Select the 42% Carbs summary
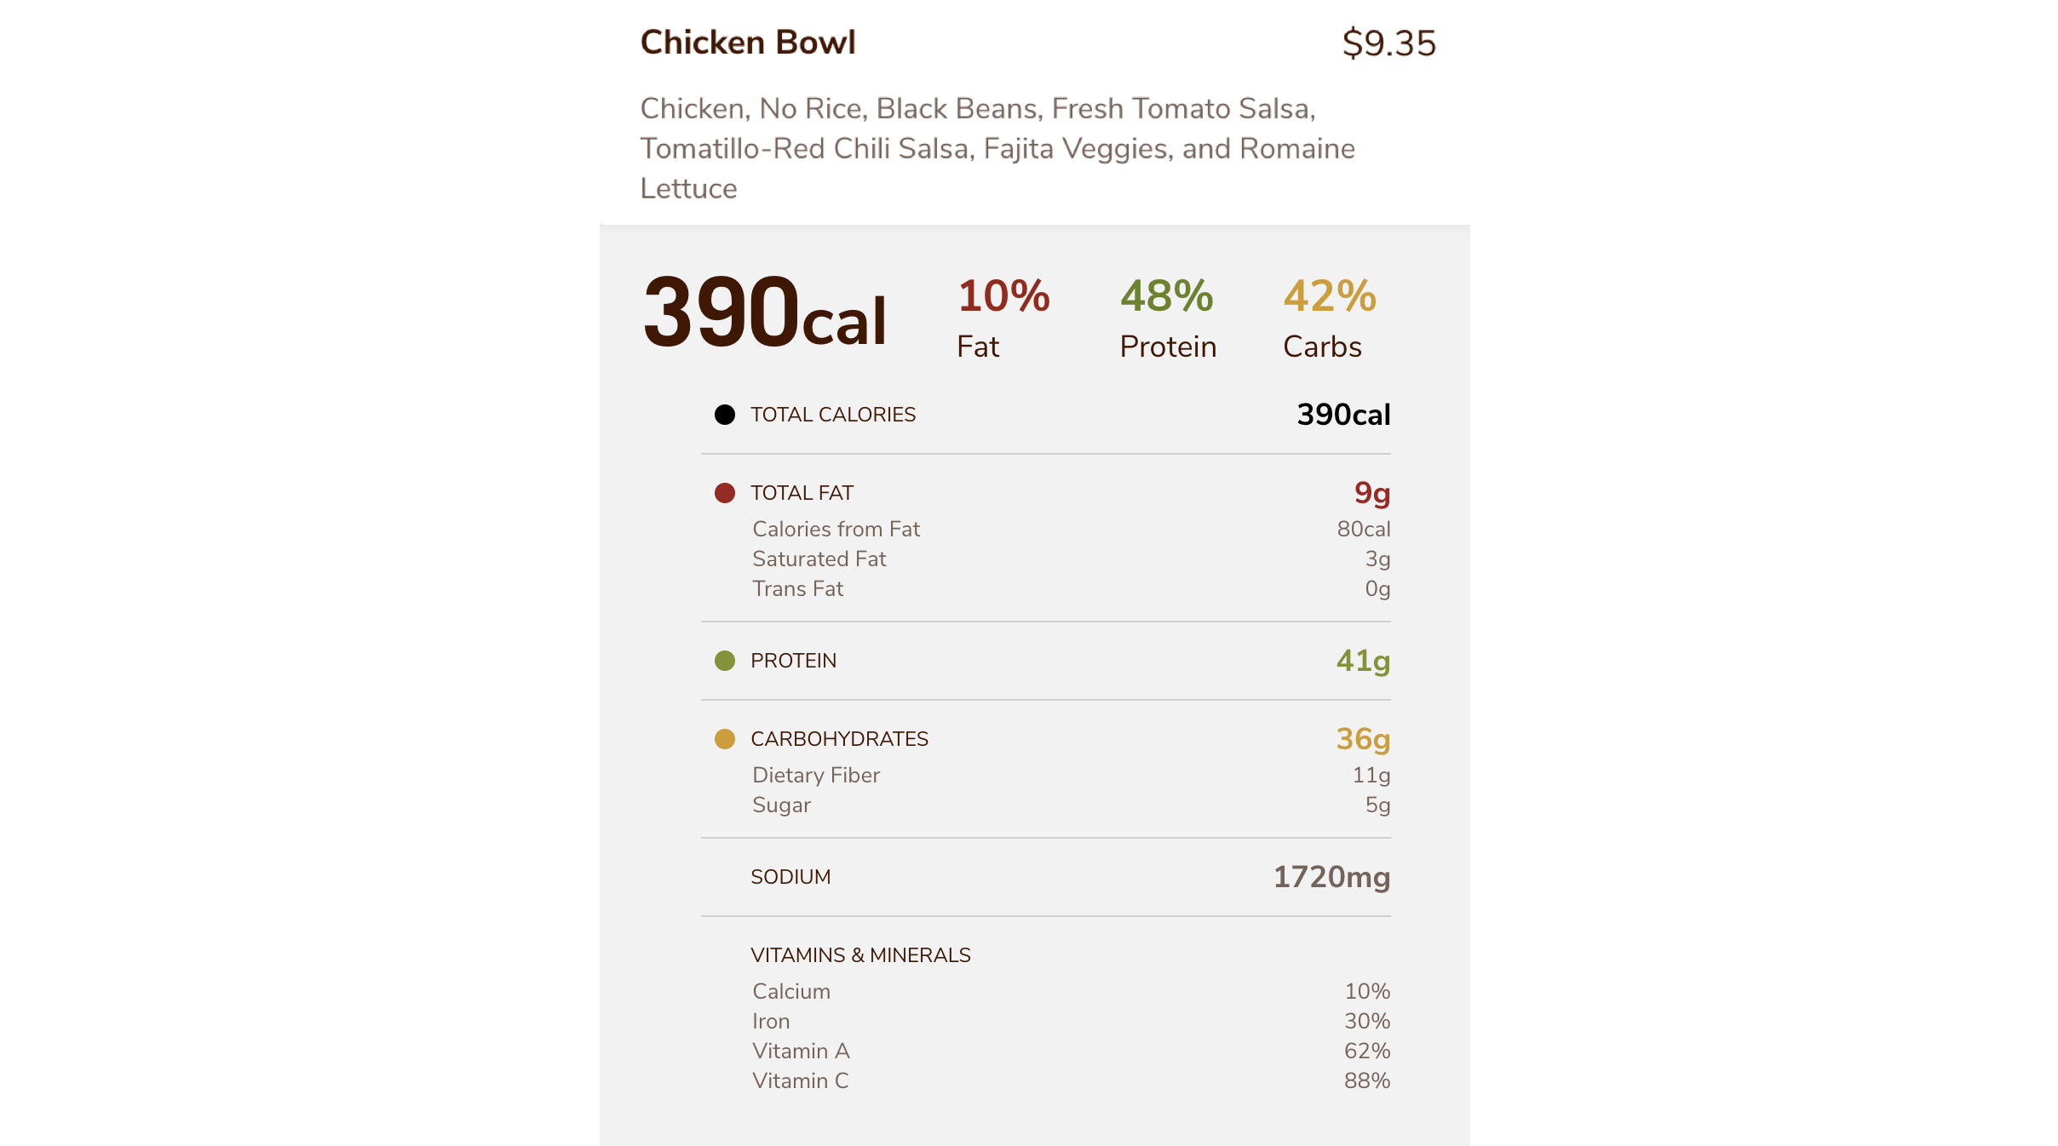Viewport: 2058px width, 1146px height. [1329, 318]
